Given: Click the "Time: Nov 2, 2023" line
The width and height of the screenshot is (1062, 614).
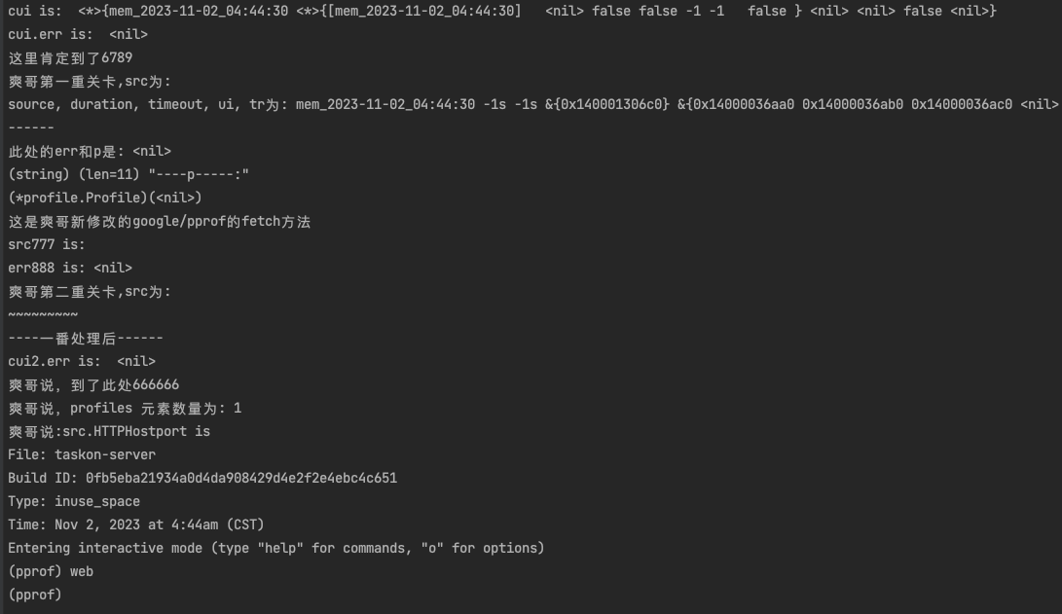Looking at the screenshot, I should click(136, 524).
